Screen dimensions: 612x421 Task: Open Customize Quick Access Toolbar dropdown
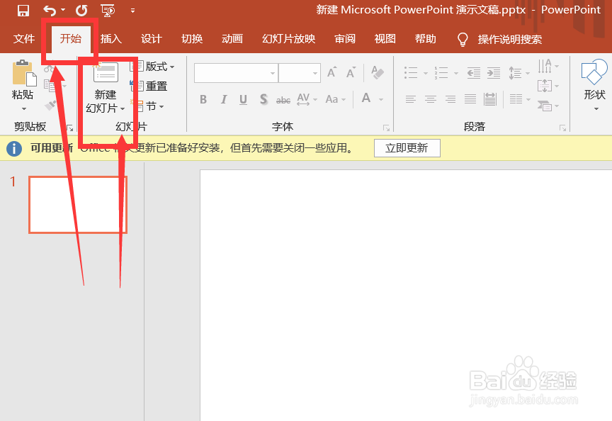point(132,11)
